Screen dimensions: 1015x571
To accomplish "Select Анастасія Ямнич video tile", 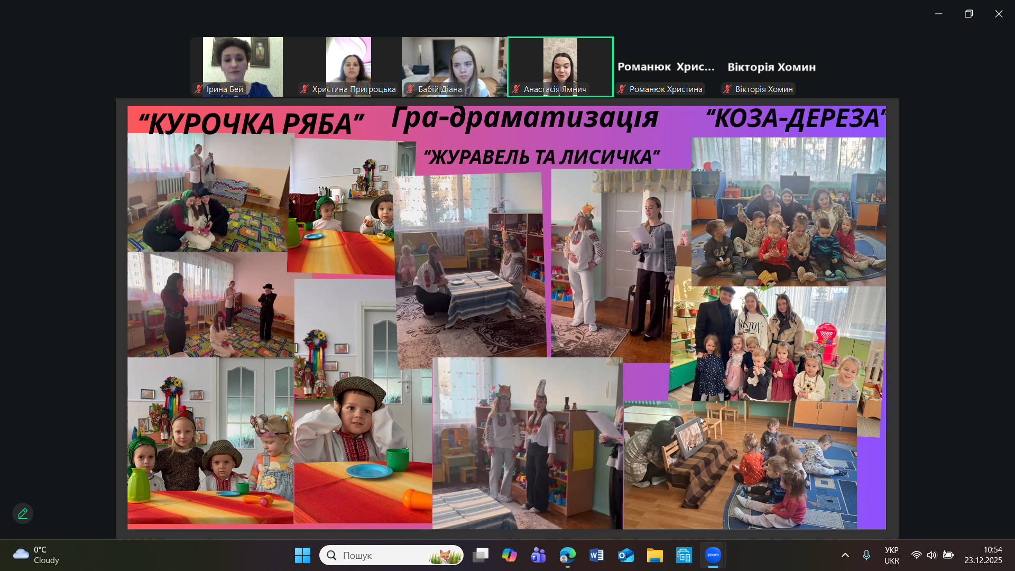I will (x=560, y=67).
